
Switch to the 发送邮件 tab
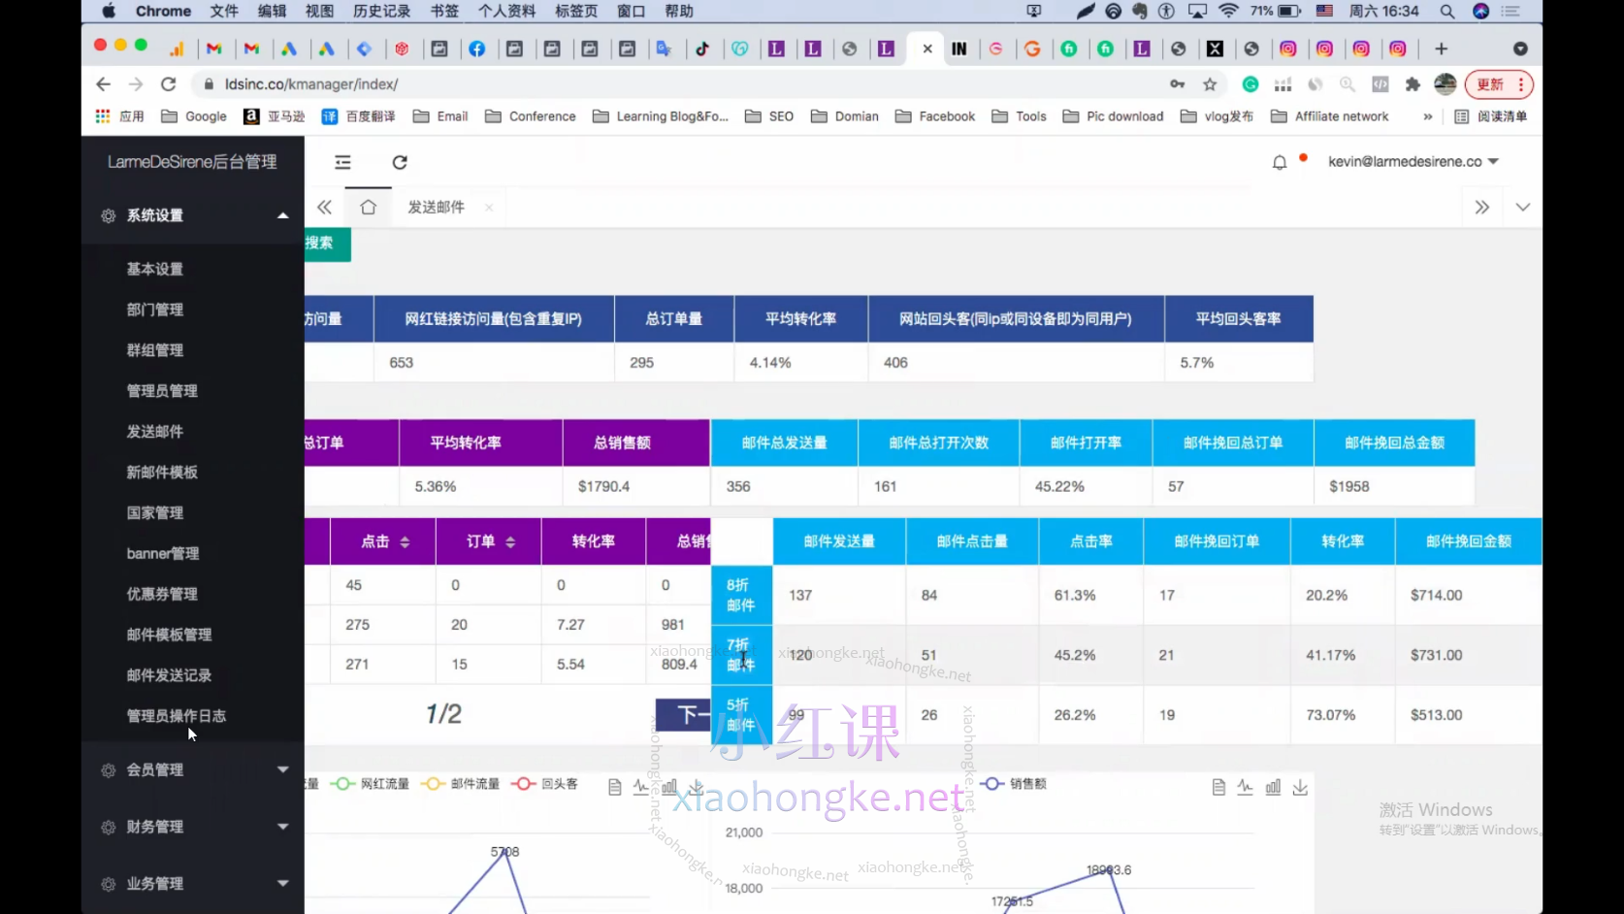pyautogui.click(x=433, y=206)
